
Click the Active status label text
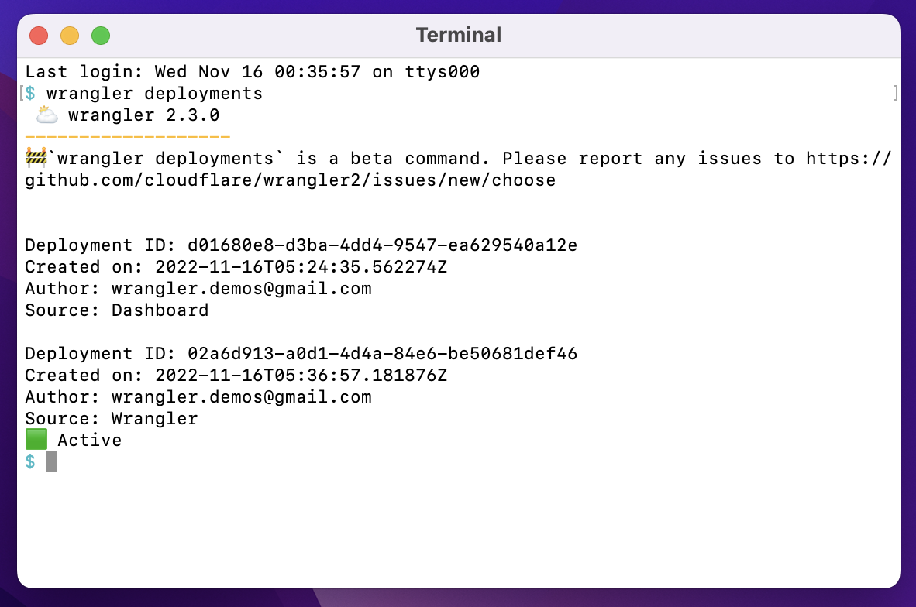tap(89, 440)
